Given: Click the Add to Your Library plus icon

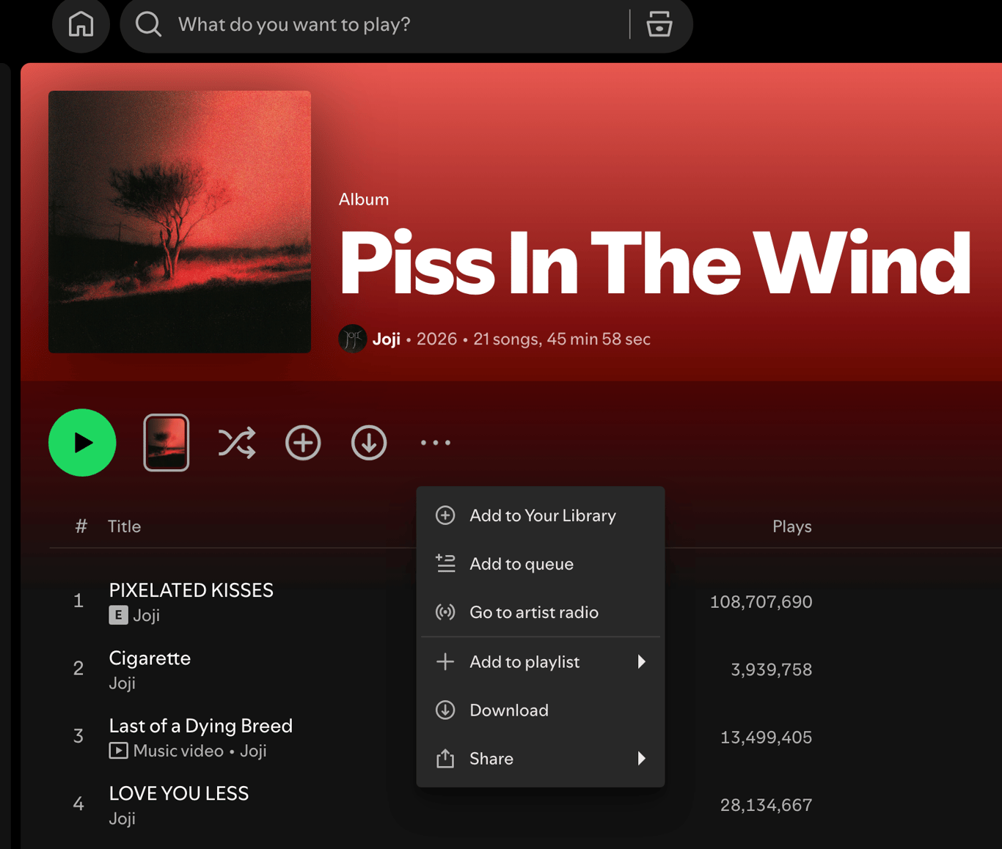Looking at the screenshot, I should [x=445, y=515].
